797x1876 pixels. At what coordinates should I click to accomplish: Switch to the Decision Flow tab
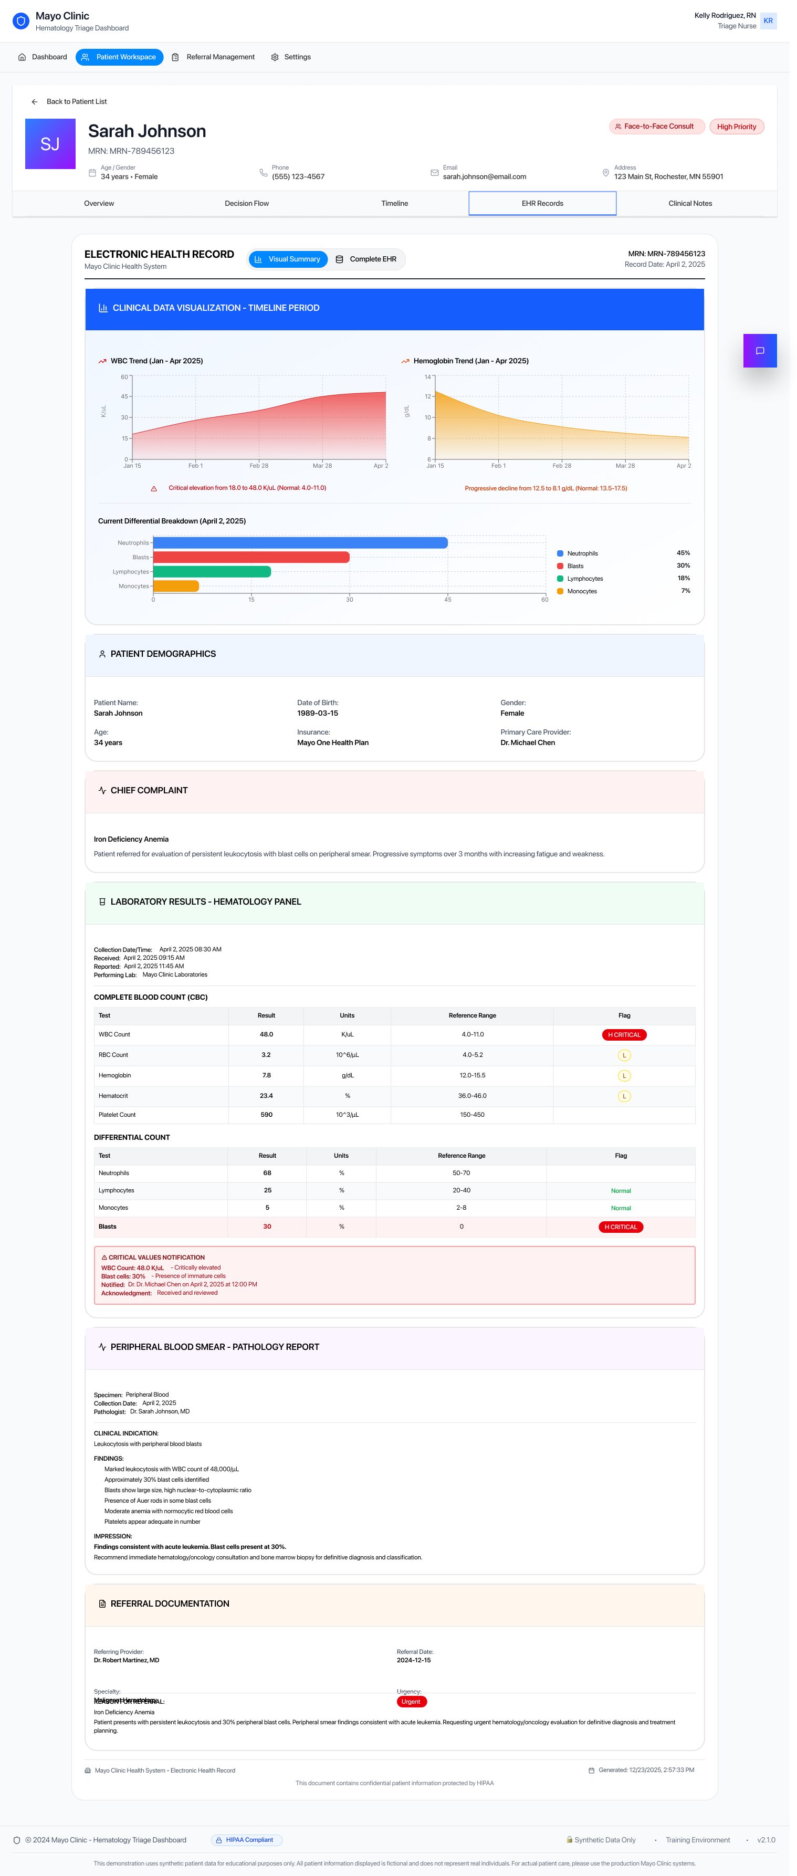(246, 203)
